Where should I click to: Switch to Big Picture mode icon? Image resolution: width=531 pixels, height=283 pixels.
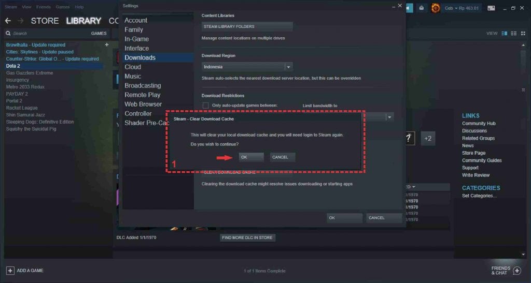[491, 8]
